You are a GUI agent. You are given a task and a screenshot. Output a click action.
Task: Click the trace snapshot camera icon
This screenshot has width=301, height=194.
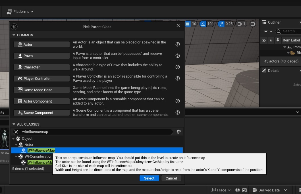[244, 190]
